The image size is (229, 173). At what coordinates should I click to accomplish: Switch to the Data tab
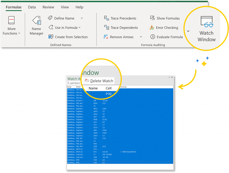coord(32,7)
